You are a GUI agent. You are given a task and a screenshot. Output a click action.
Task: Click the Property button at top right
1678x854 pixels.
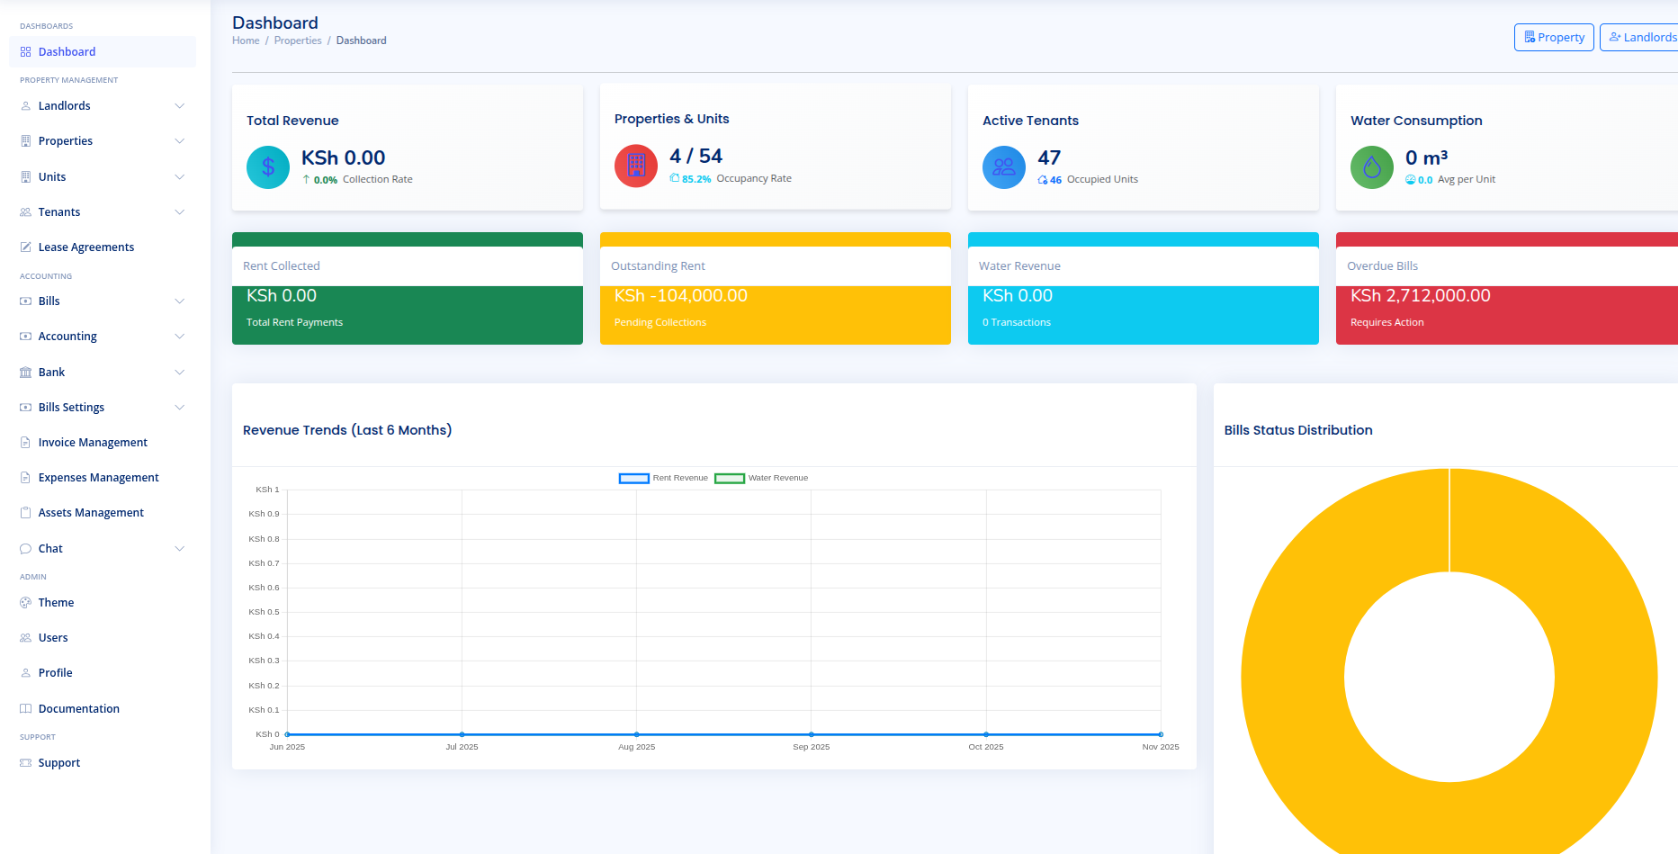[x=1554, y=38]
